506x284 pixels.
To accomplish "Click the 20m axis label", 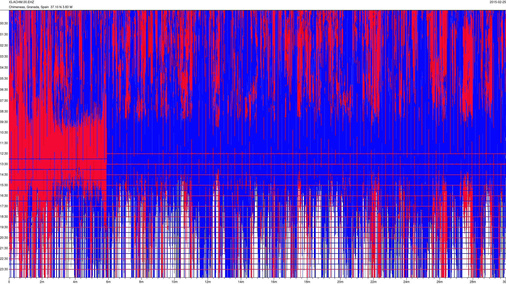I will click(340, 282).
